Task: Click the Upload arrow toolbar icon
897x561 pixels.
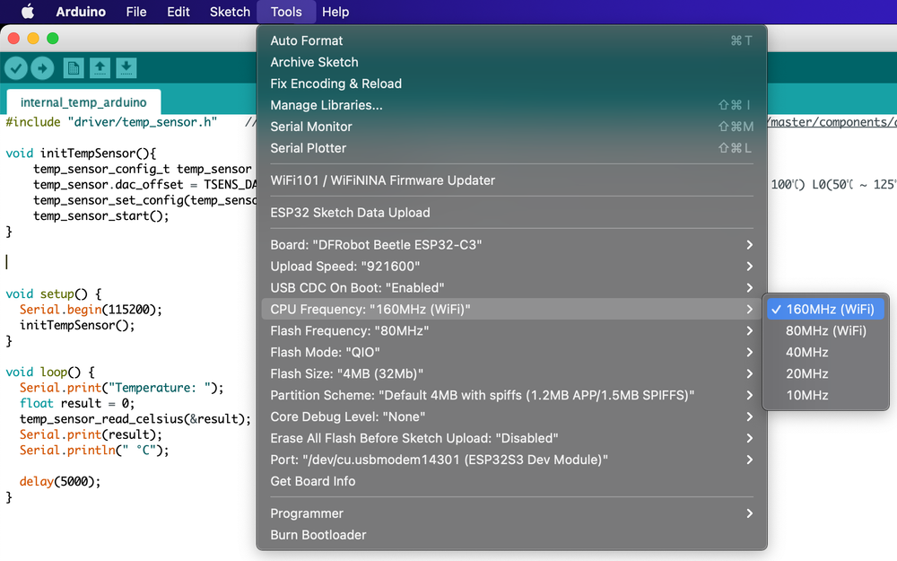Action: pos(42,68)
